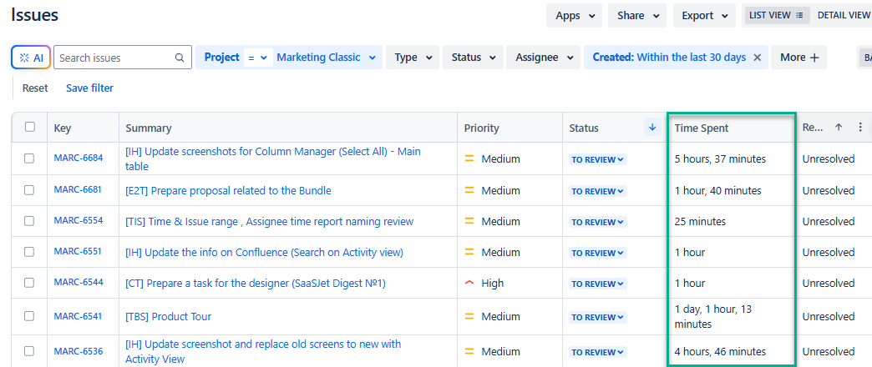872x367 pixels.
Task: Open issue MARC-6544 key link
Action: 79,282
